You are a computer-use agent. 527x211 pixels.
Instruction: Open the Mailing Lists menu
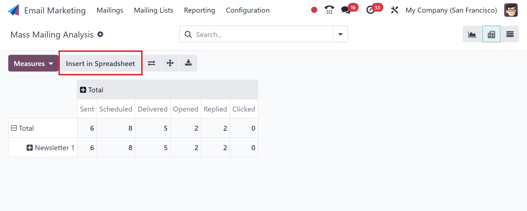tap(154, 10)
